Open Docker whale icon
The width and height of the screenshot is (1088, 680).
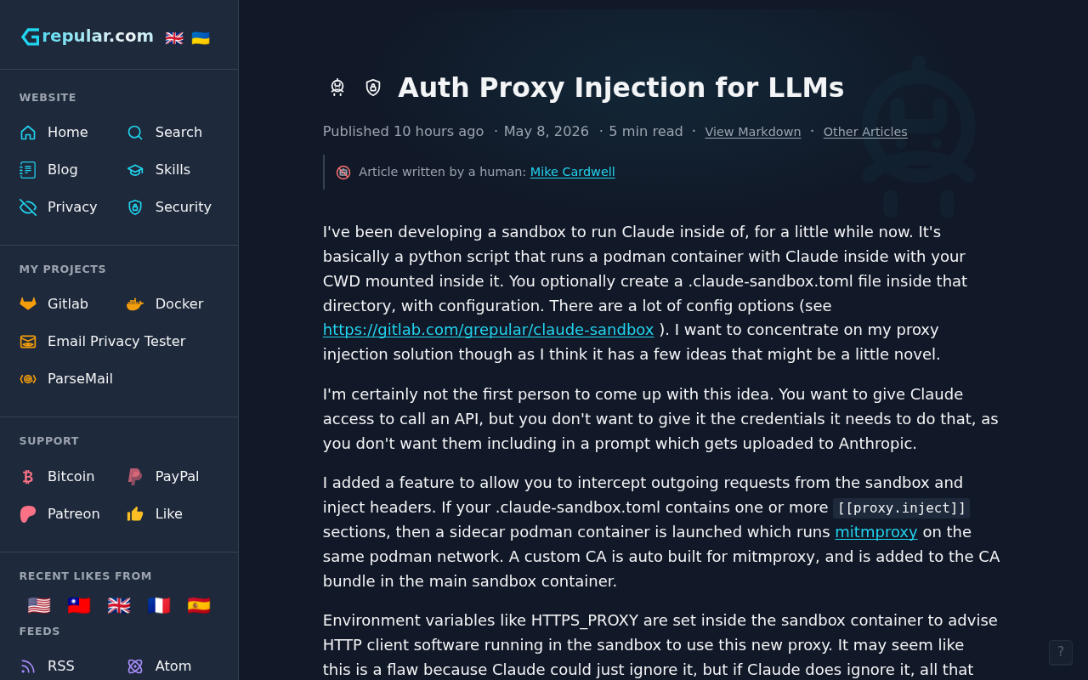(135, 304)
